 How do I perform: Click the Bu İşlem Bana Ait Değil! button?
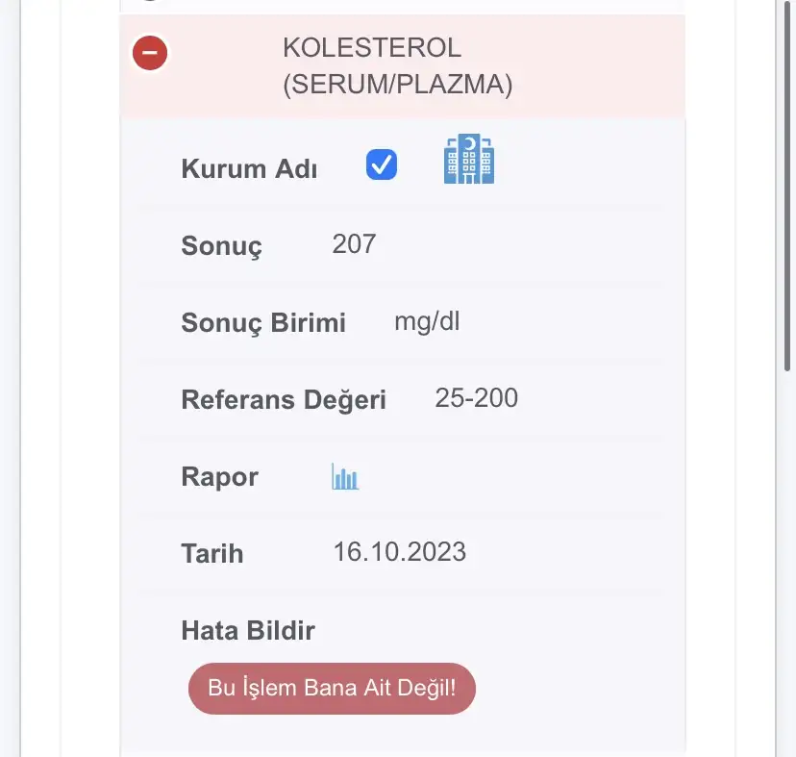pyautogui.click(x=332, y=689)
